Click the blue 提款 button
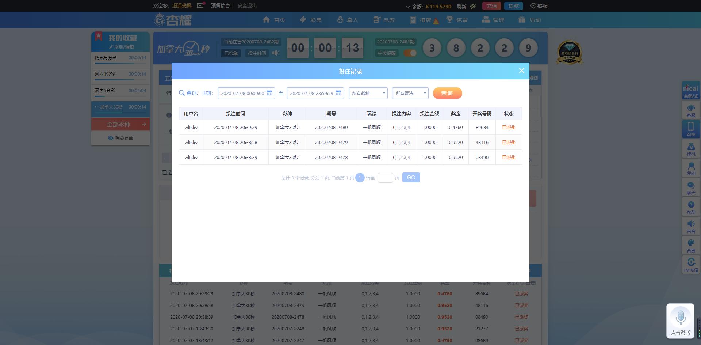 (x=514, y=6)
